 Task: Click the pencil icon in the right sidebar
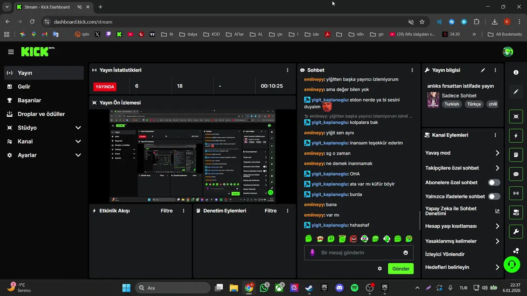516,91
